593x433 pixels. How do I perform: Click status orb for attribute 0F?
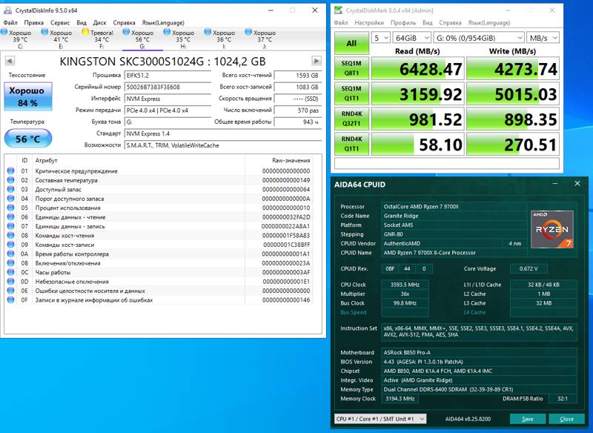click(10, 300)
